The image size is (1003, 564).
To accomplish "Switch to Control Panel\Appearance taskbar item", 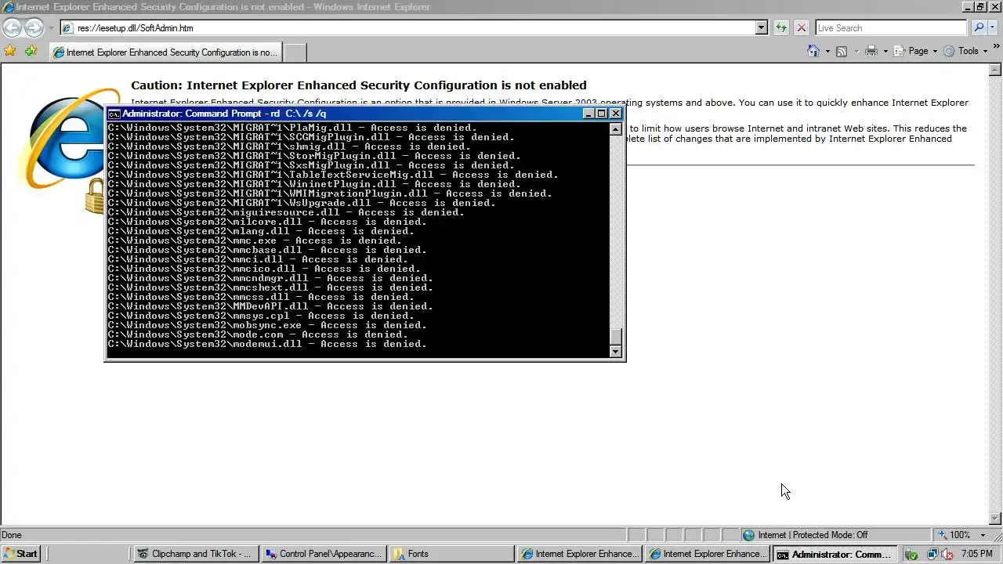I will coord(324,554).
